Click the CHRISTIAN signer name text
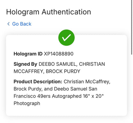 point(92,64)
